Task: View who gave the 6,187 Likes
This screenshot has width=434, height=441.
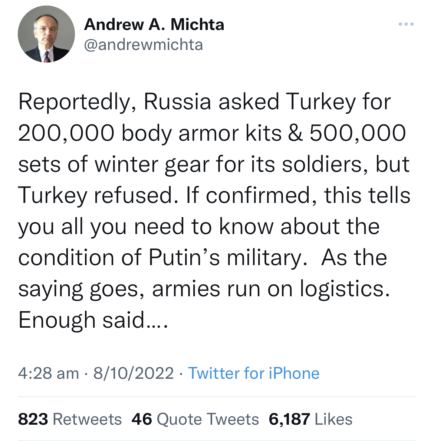Action: (x=310, y=419)
